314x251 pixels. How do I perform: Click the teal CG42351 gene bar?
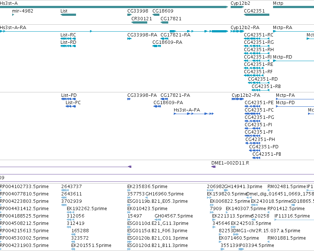256,15
